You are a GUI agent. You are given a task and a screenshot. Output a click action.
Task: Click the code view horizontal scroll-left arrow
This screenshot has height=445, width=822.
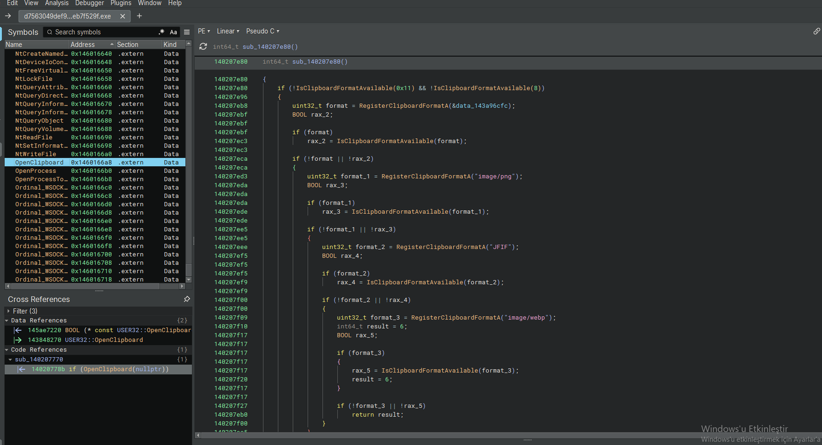[198, 435]
